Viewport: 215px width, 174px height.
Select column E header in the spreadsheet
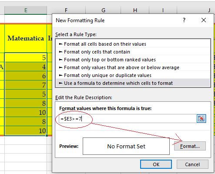tap(26, 10)
